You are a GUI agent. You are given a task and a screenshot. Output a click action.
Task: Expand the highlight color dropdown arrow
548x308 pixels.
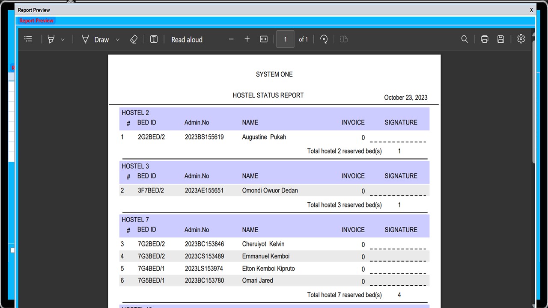tap(63, 40)
